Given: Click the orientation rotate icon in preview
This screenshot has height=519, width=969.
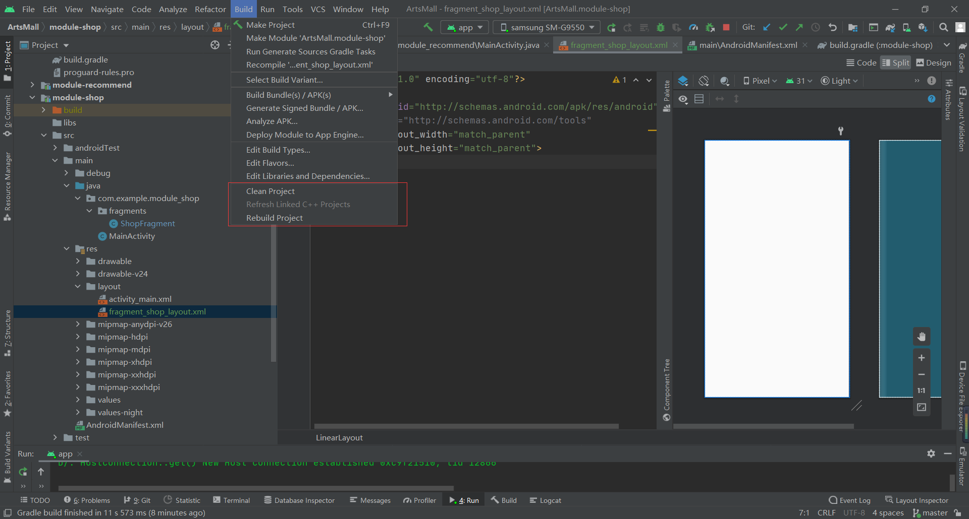Looking at the screenshot, I should click(704, 81).
